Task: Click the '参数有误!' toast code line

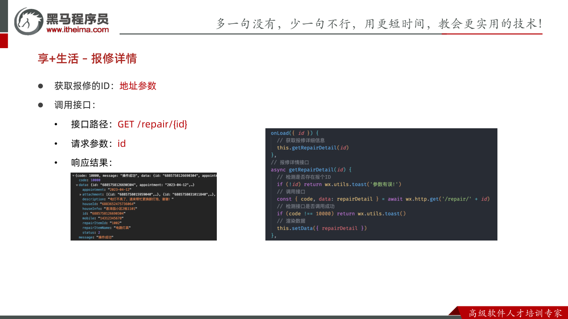Action: point(339,184)
